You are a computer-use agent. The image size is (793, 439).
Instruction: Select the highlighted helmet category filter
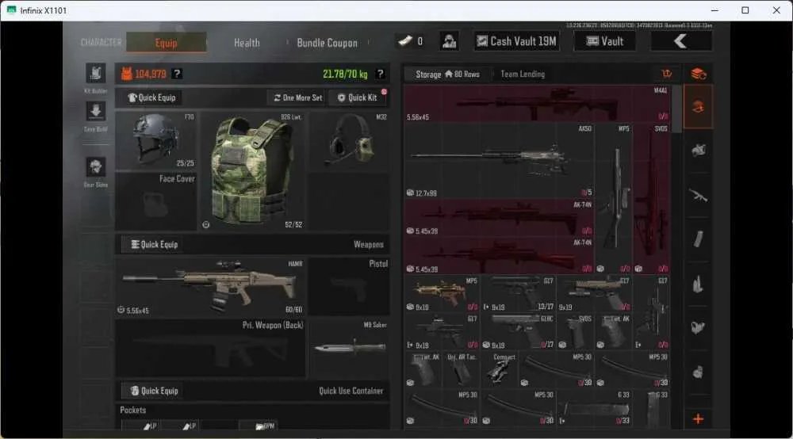pos(699,107)
